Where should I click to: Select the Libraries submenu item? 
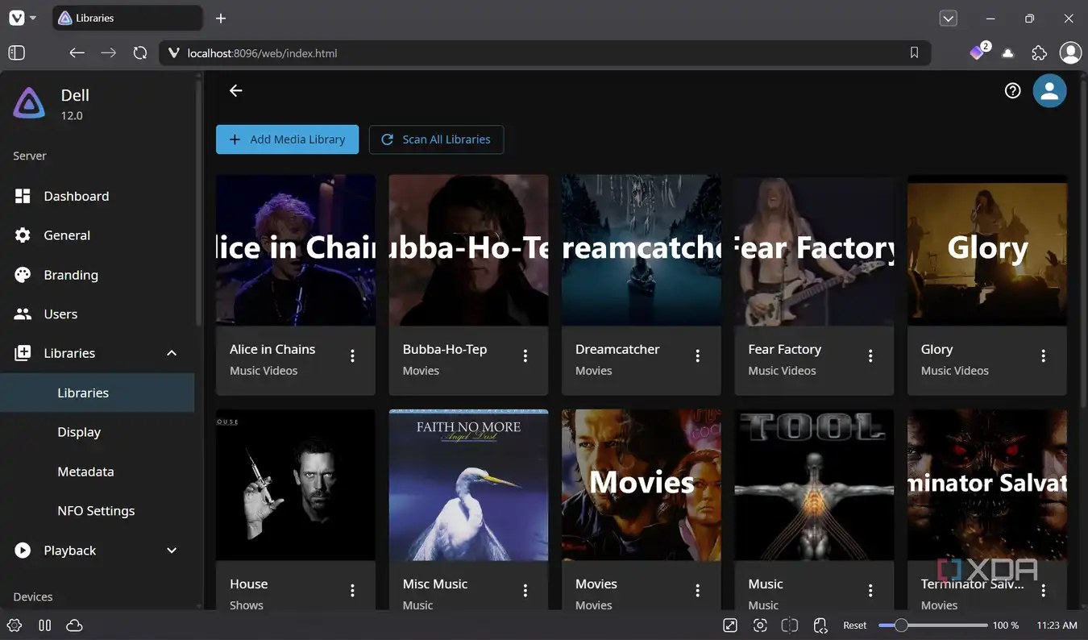pyautogui.click(x=97, y=393)
